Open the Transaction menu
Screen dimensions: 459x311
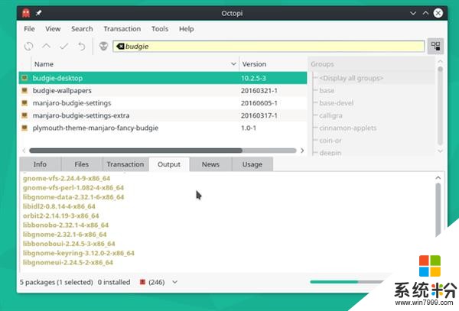pos(122,29)
